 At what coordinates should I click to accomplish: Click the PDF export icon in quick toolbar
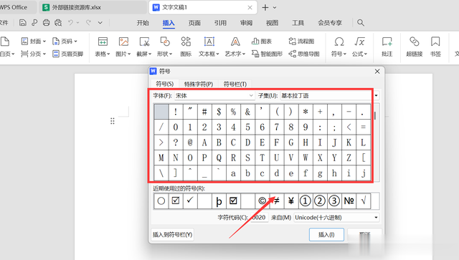pyautogui.click(x=34, y=22)
